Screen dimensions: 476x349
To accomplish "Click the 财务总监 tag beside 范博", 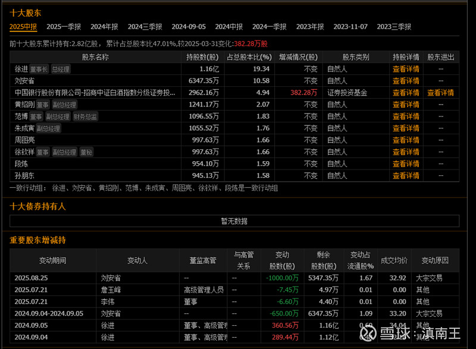I will [85, 117].
